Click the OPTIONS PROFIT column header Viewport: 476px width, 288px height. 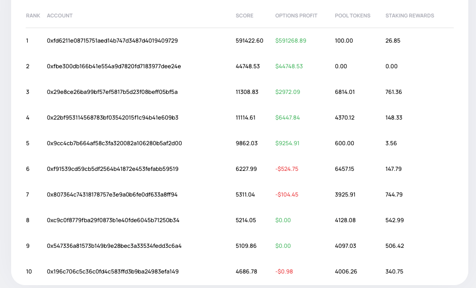[296, 16]
